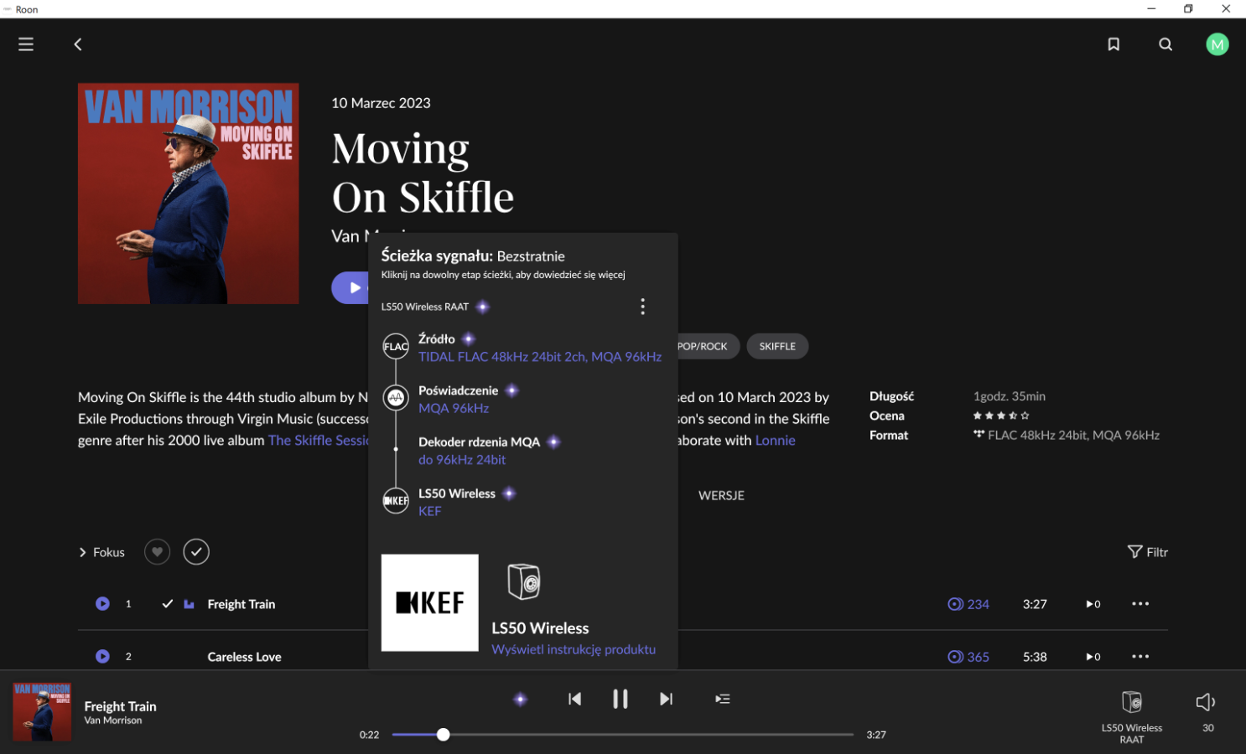Click FLAC source icon in signal path

click(x=396, y=346)
